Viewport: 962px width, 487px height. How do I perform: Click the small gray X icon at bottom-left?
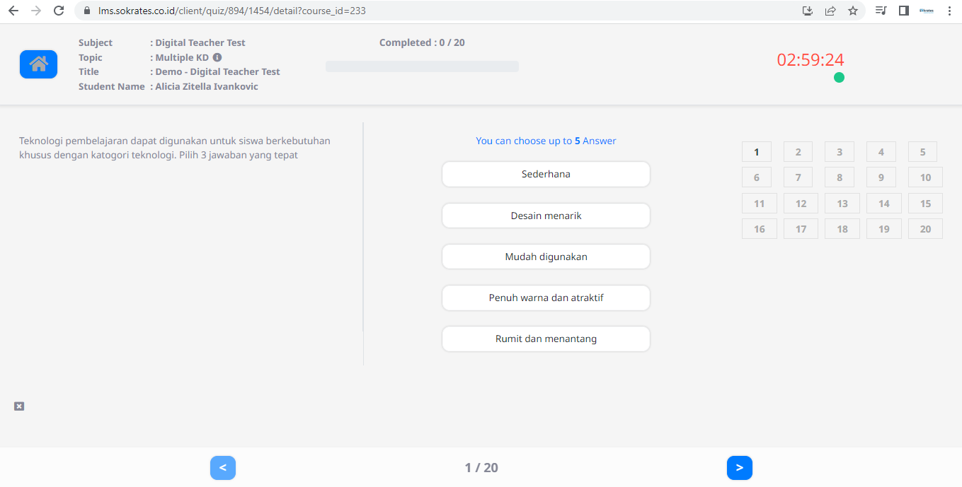(x=19, y=406)
